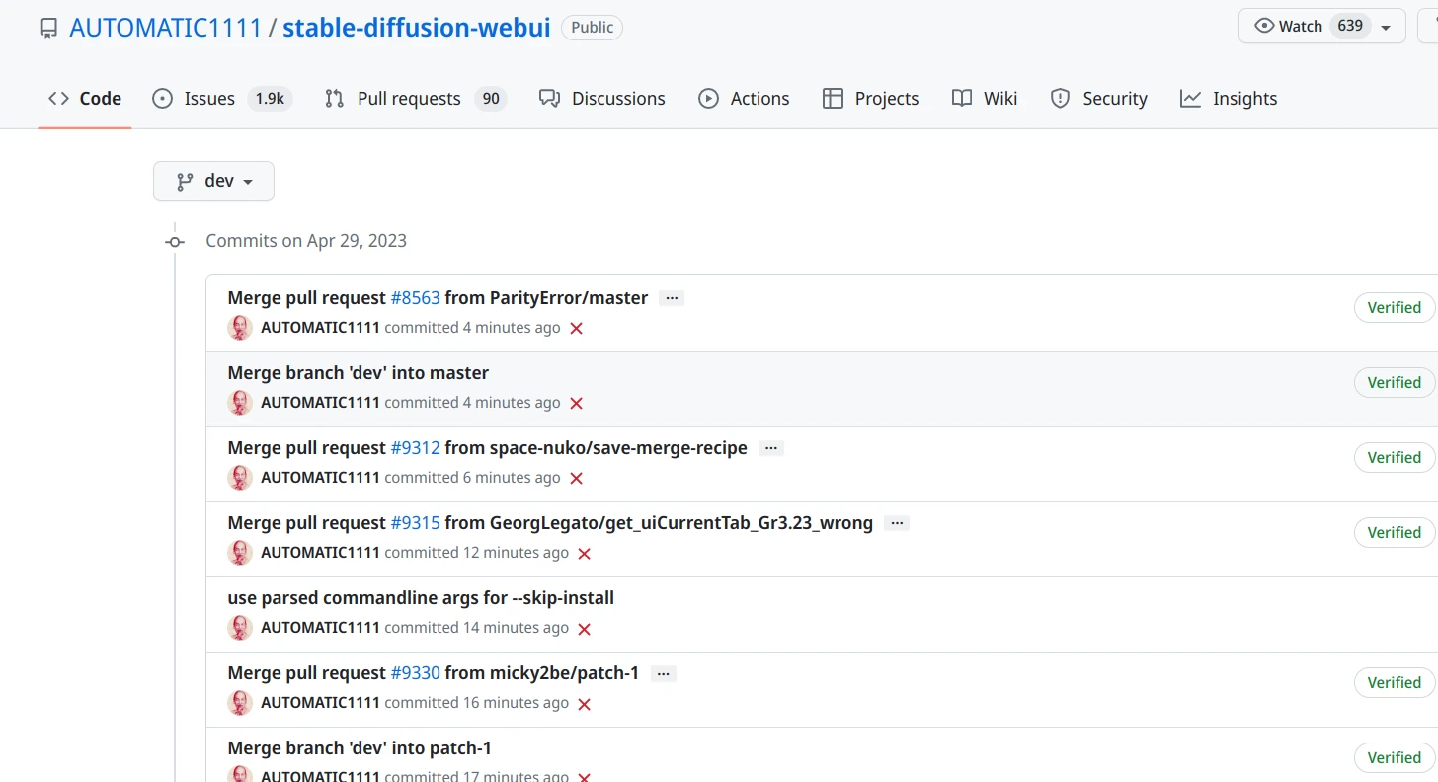Click failed status icon for #9312 merge commit
1438x782 pixels.
[577, 478]
